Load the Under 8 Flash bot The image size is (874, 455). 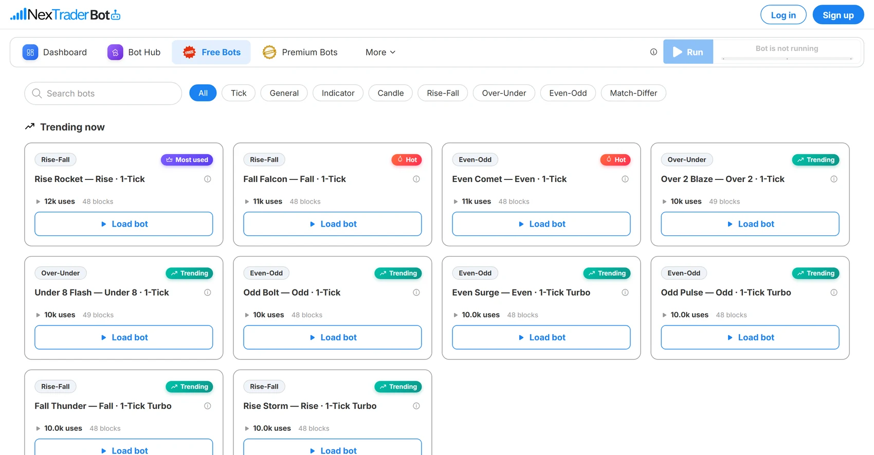point(124,337)
